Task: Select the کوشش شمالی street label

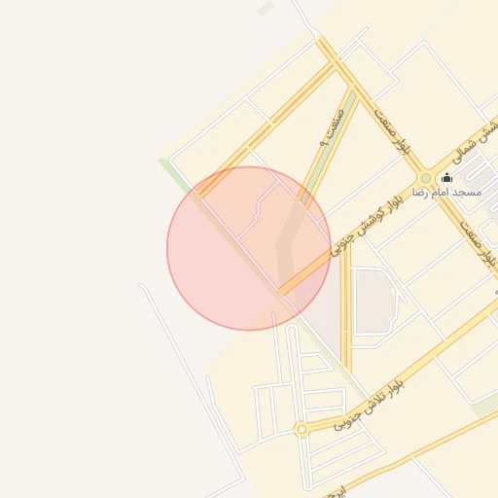Action: coord(475,143)
